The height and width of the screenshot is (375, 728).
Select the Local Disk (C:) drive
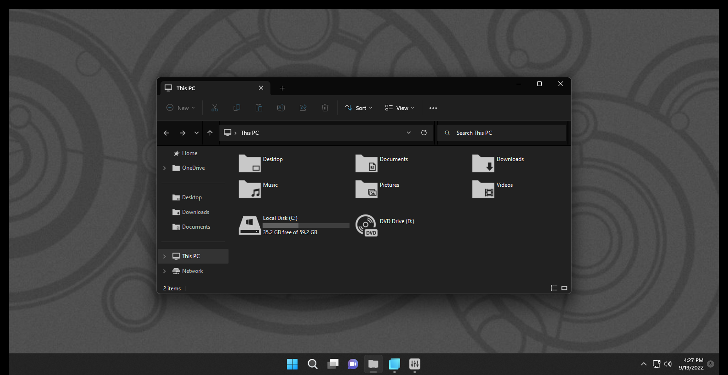pos(294,225)
